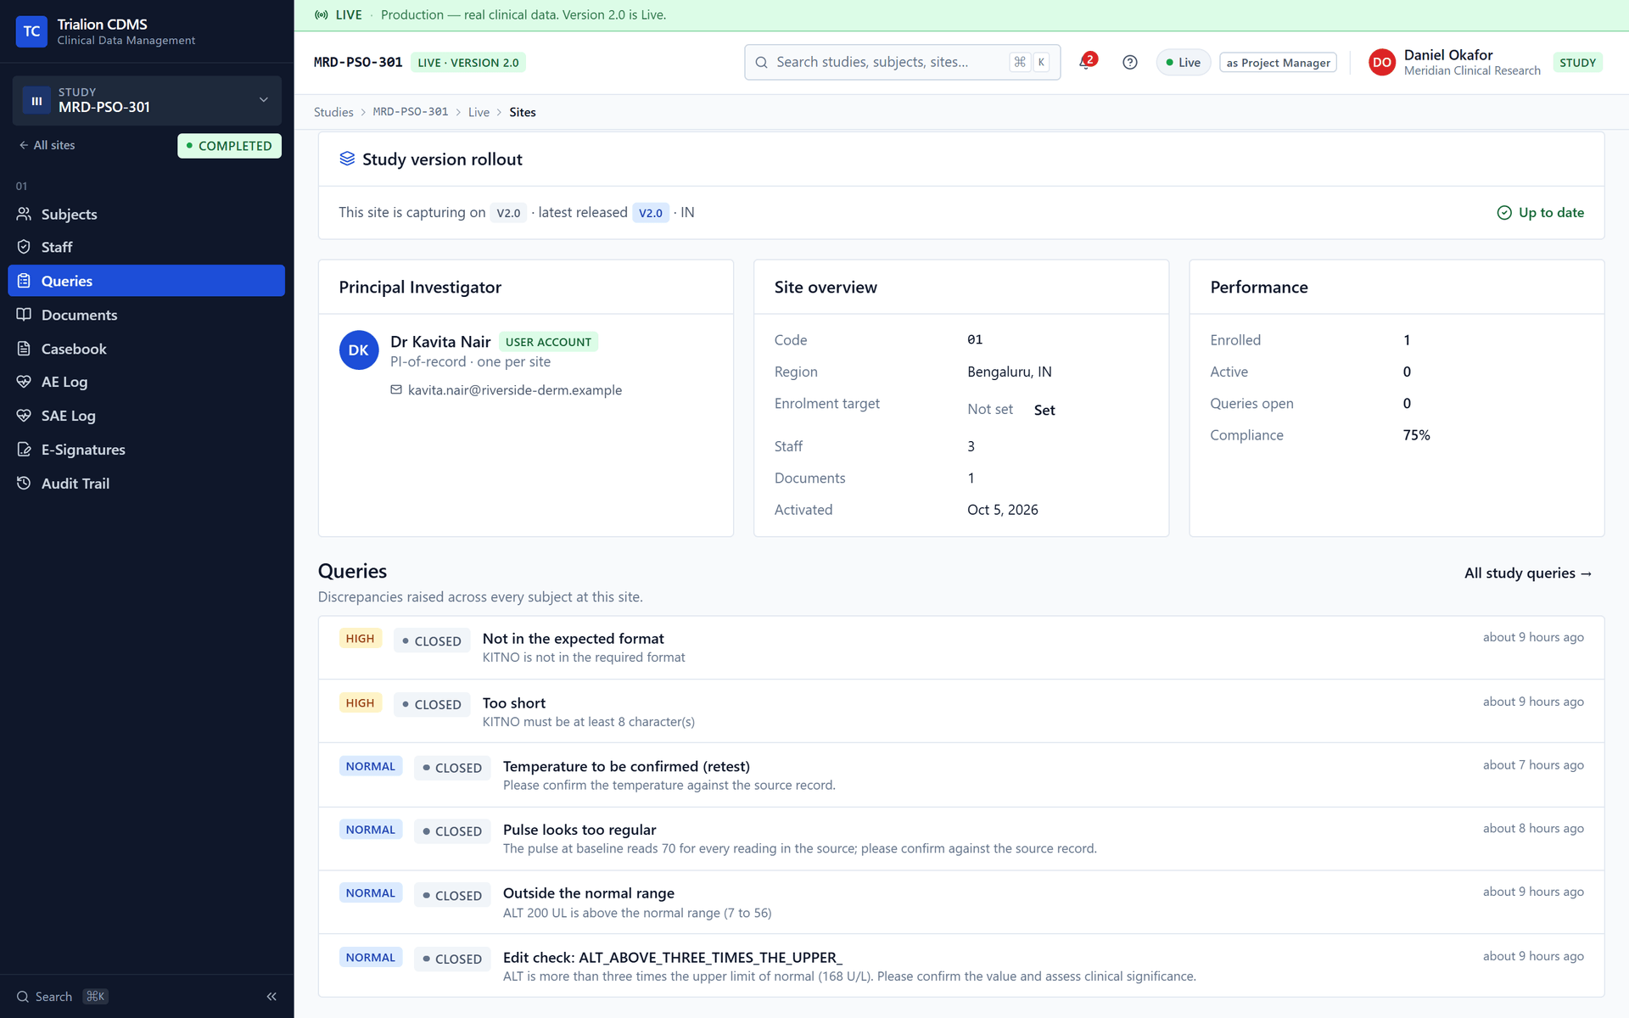Collapse the sidebar with double-chevron icon
Screen dimensions: 1629x1018
[x=271, y=996]
